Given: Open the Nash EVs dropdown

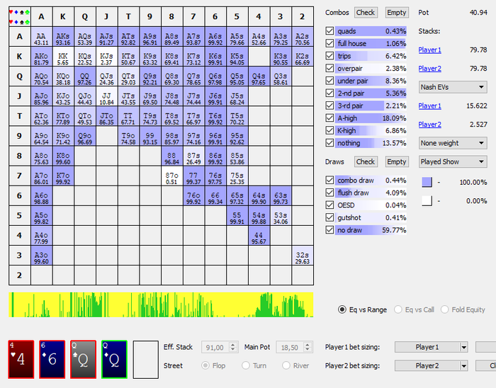Looking at the screenshot, I should [451, 87].
